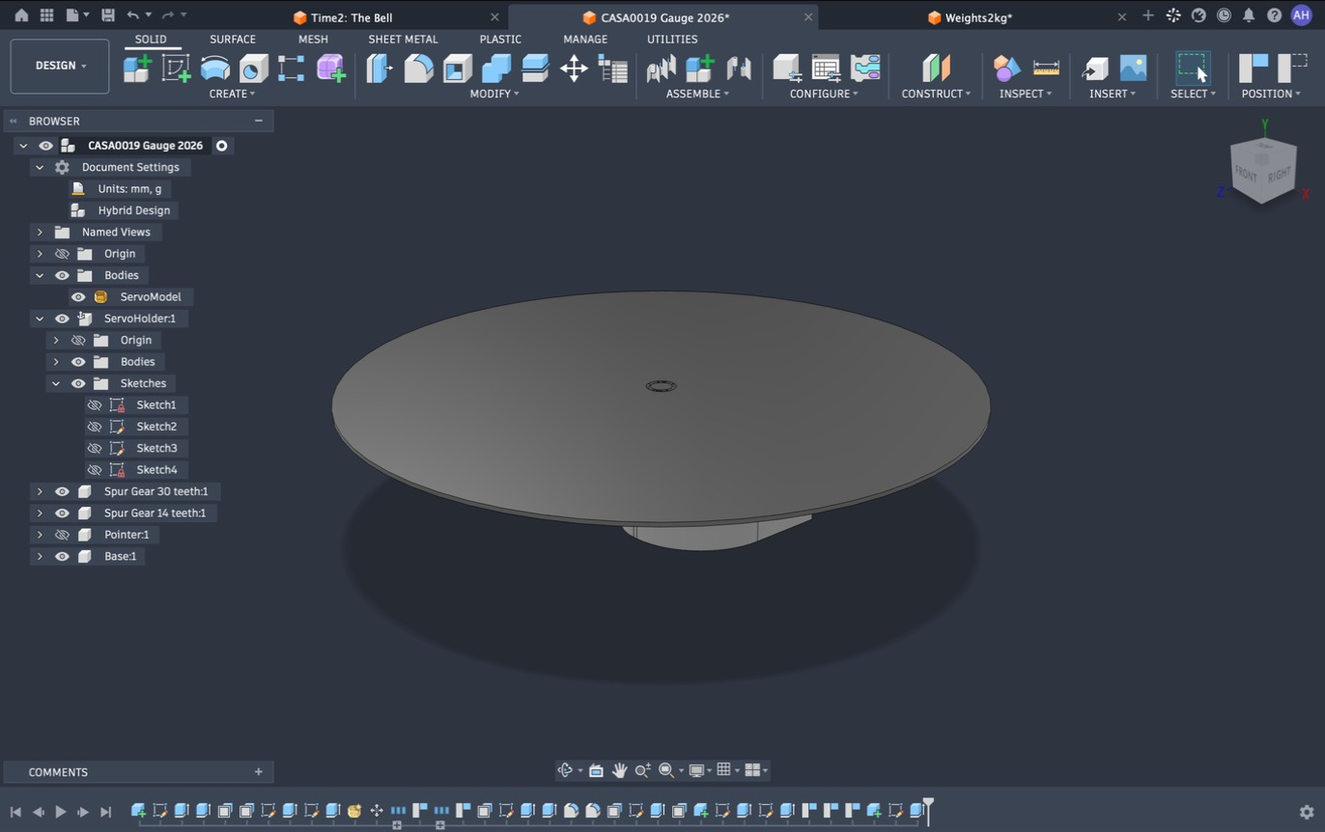This screenshot has width=1325, height=832.
Task: Open timeline settings gear
Action: pos(1307,812)
